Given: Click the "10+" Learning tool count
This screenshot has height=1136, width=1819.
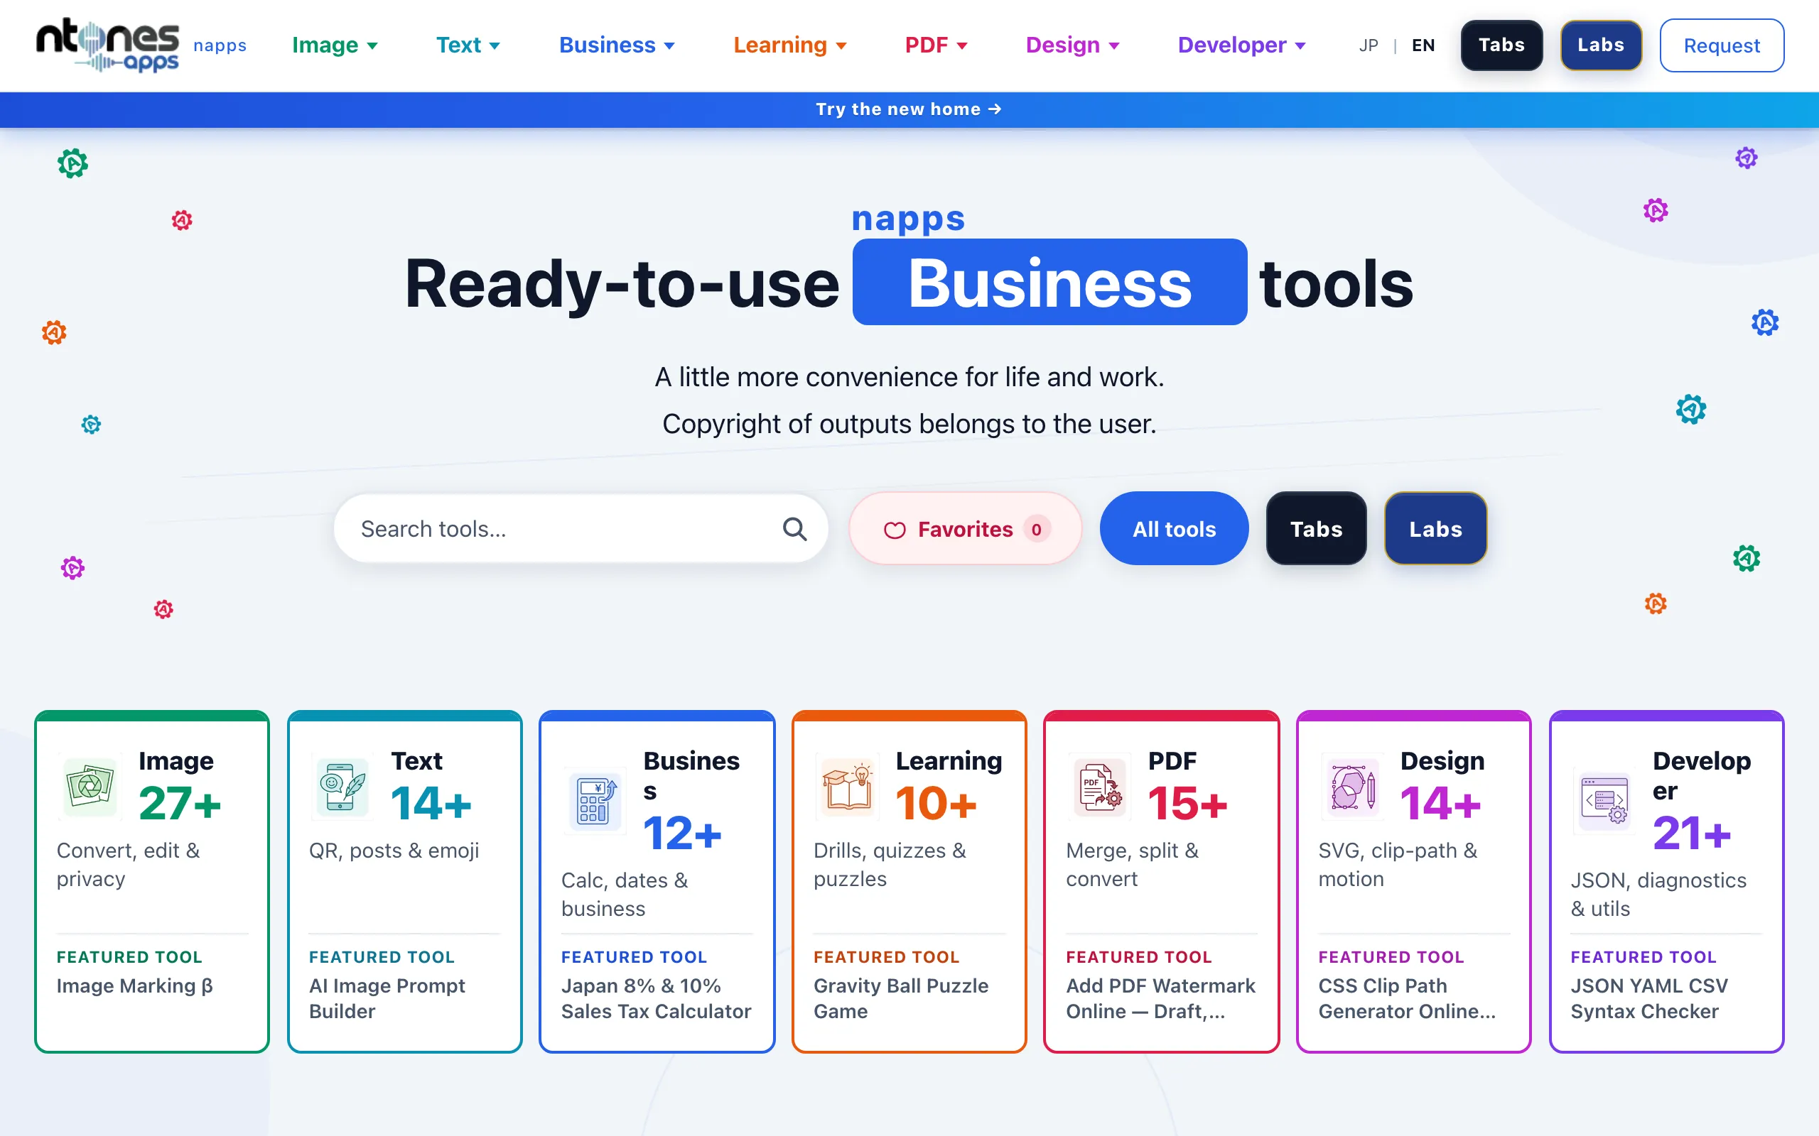Looking at the screenshot, I should click(936, 803).
